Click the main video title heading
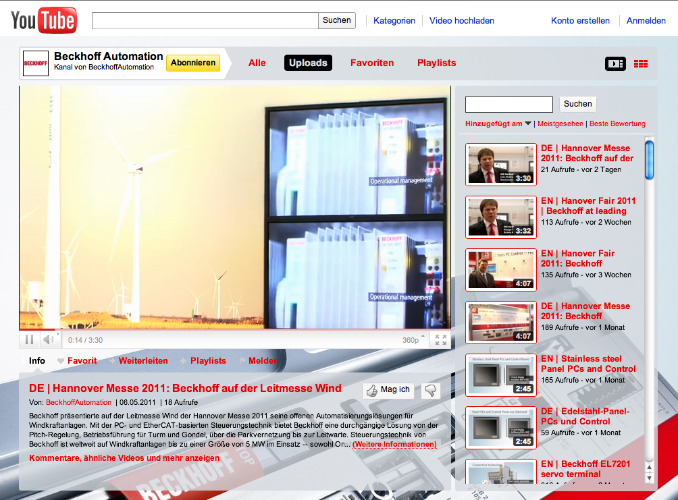Image resolution: width=678 pixels, height=500 pixels. (185, 388)
